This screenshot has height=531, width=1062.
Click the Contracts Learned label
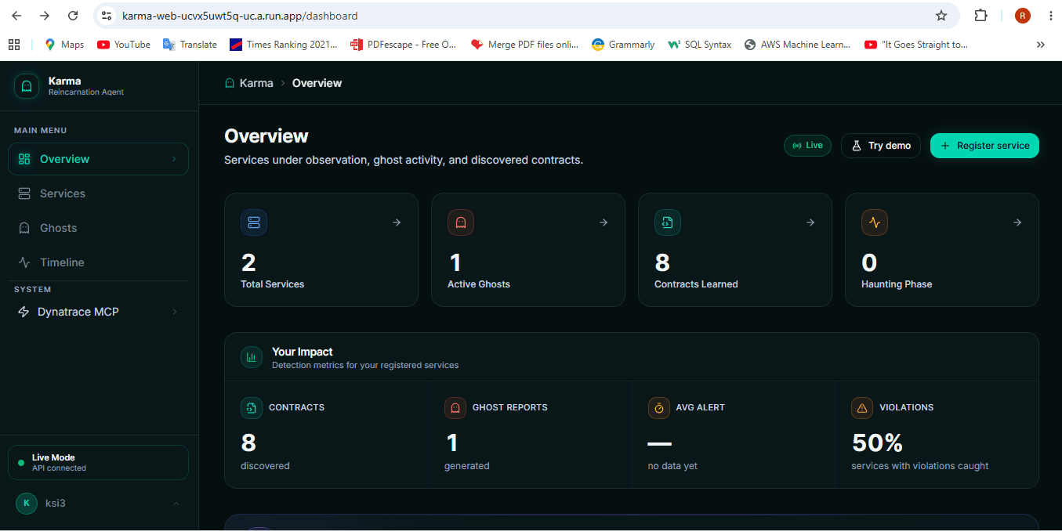696,284
